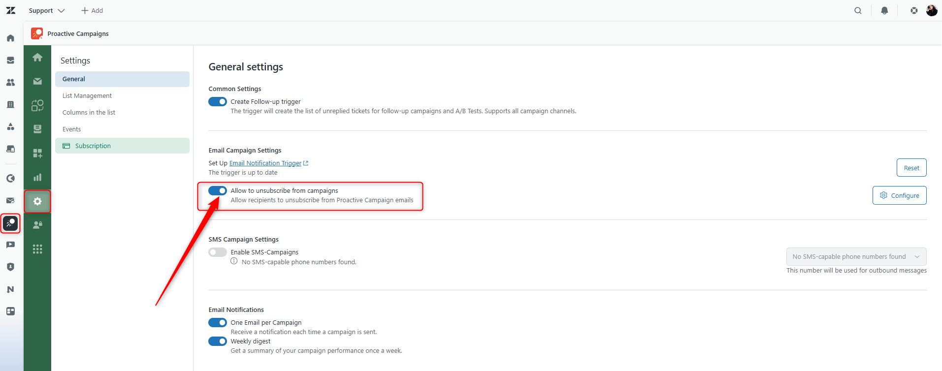Screen dimensions: 942x371
Task: Open Subscription settings
Action: pos(122,146)
